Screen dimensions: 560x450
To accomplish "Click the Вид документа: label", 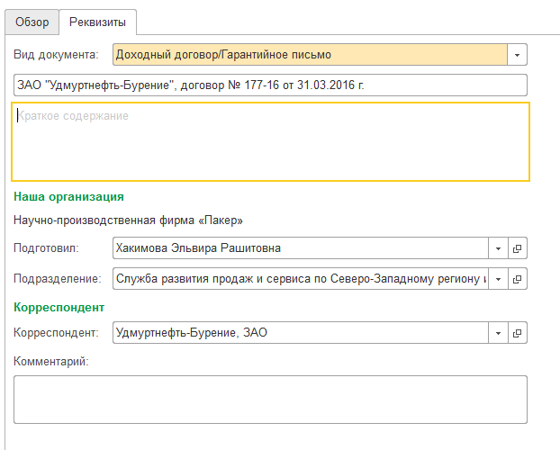I will point(56,55).
